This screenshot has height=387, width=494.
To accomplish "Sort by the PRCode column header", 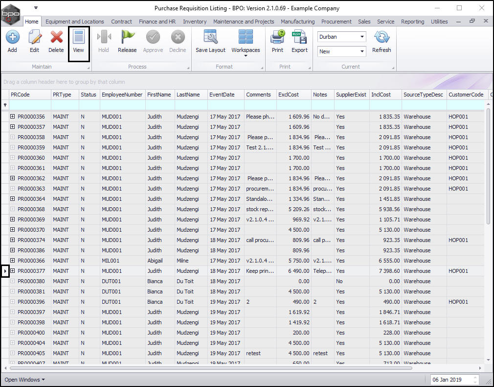I will pos(30,95).
